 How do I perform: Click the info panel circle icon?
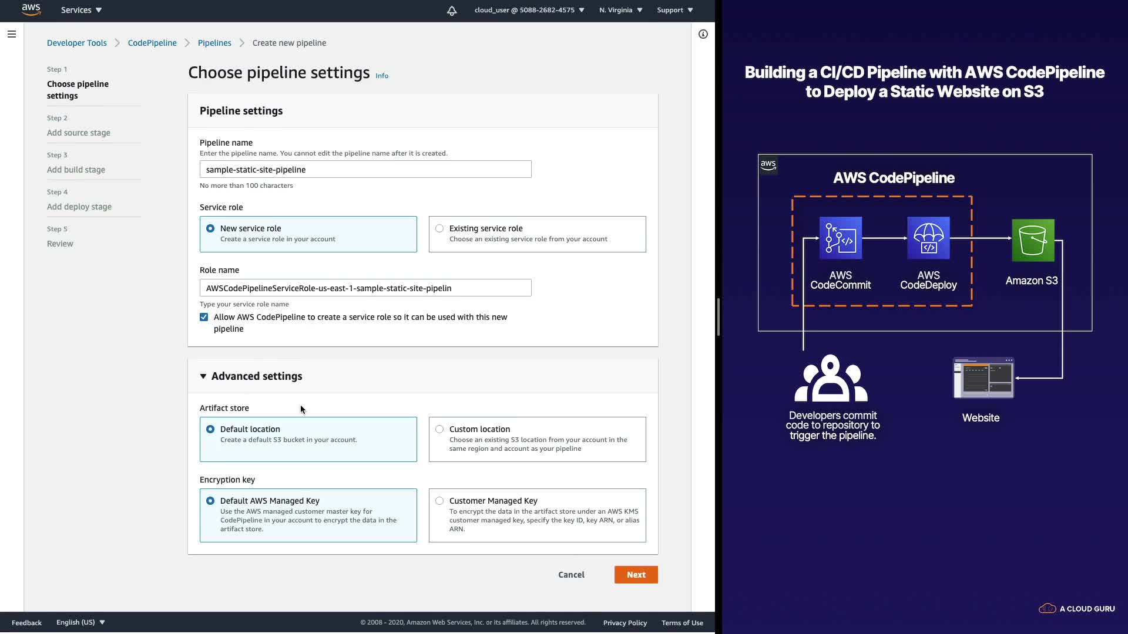coord(703,34)
